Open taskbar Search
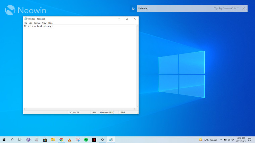Screen dimensions: 255x143 click(x=12, y=140)
